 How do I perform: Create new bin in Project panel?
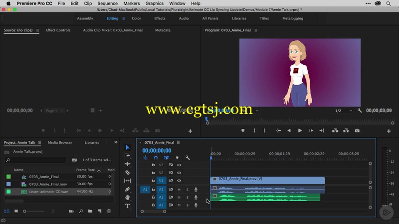coord(90,211)
